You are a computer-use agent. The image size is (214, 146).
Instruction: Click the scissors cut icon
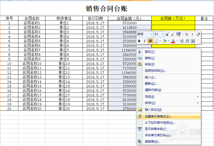click(x=140, y=52)
